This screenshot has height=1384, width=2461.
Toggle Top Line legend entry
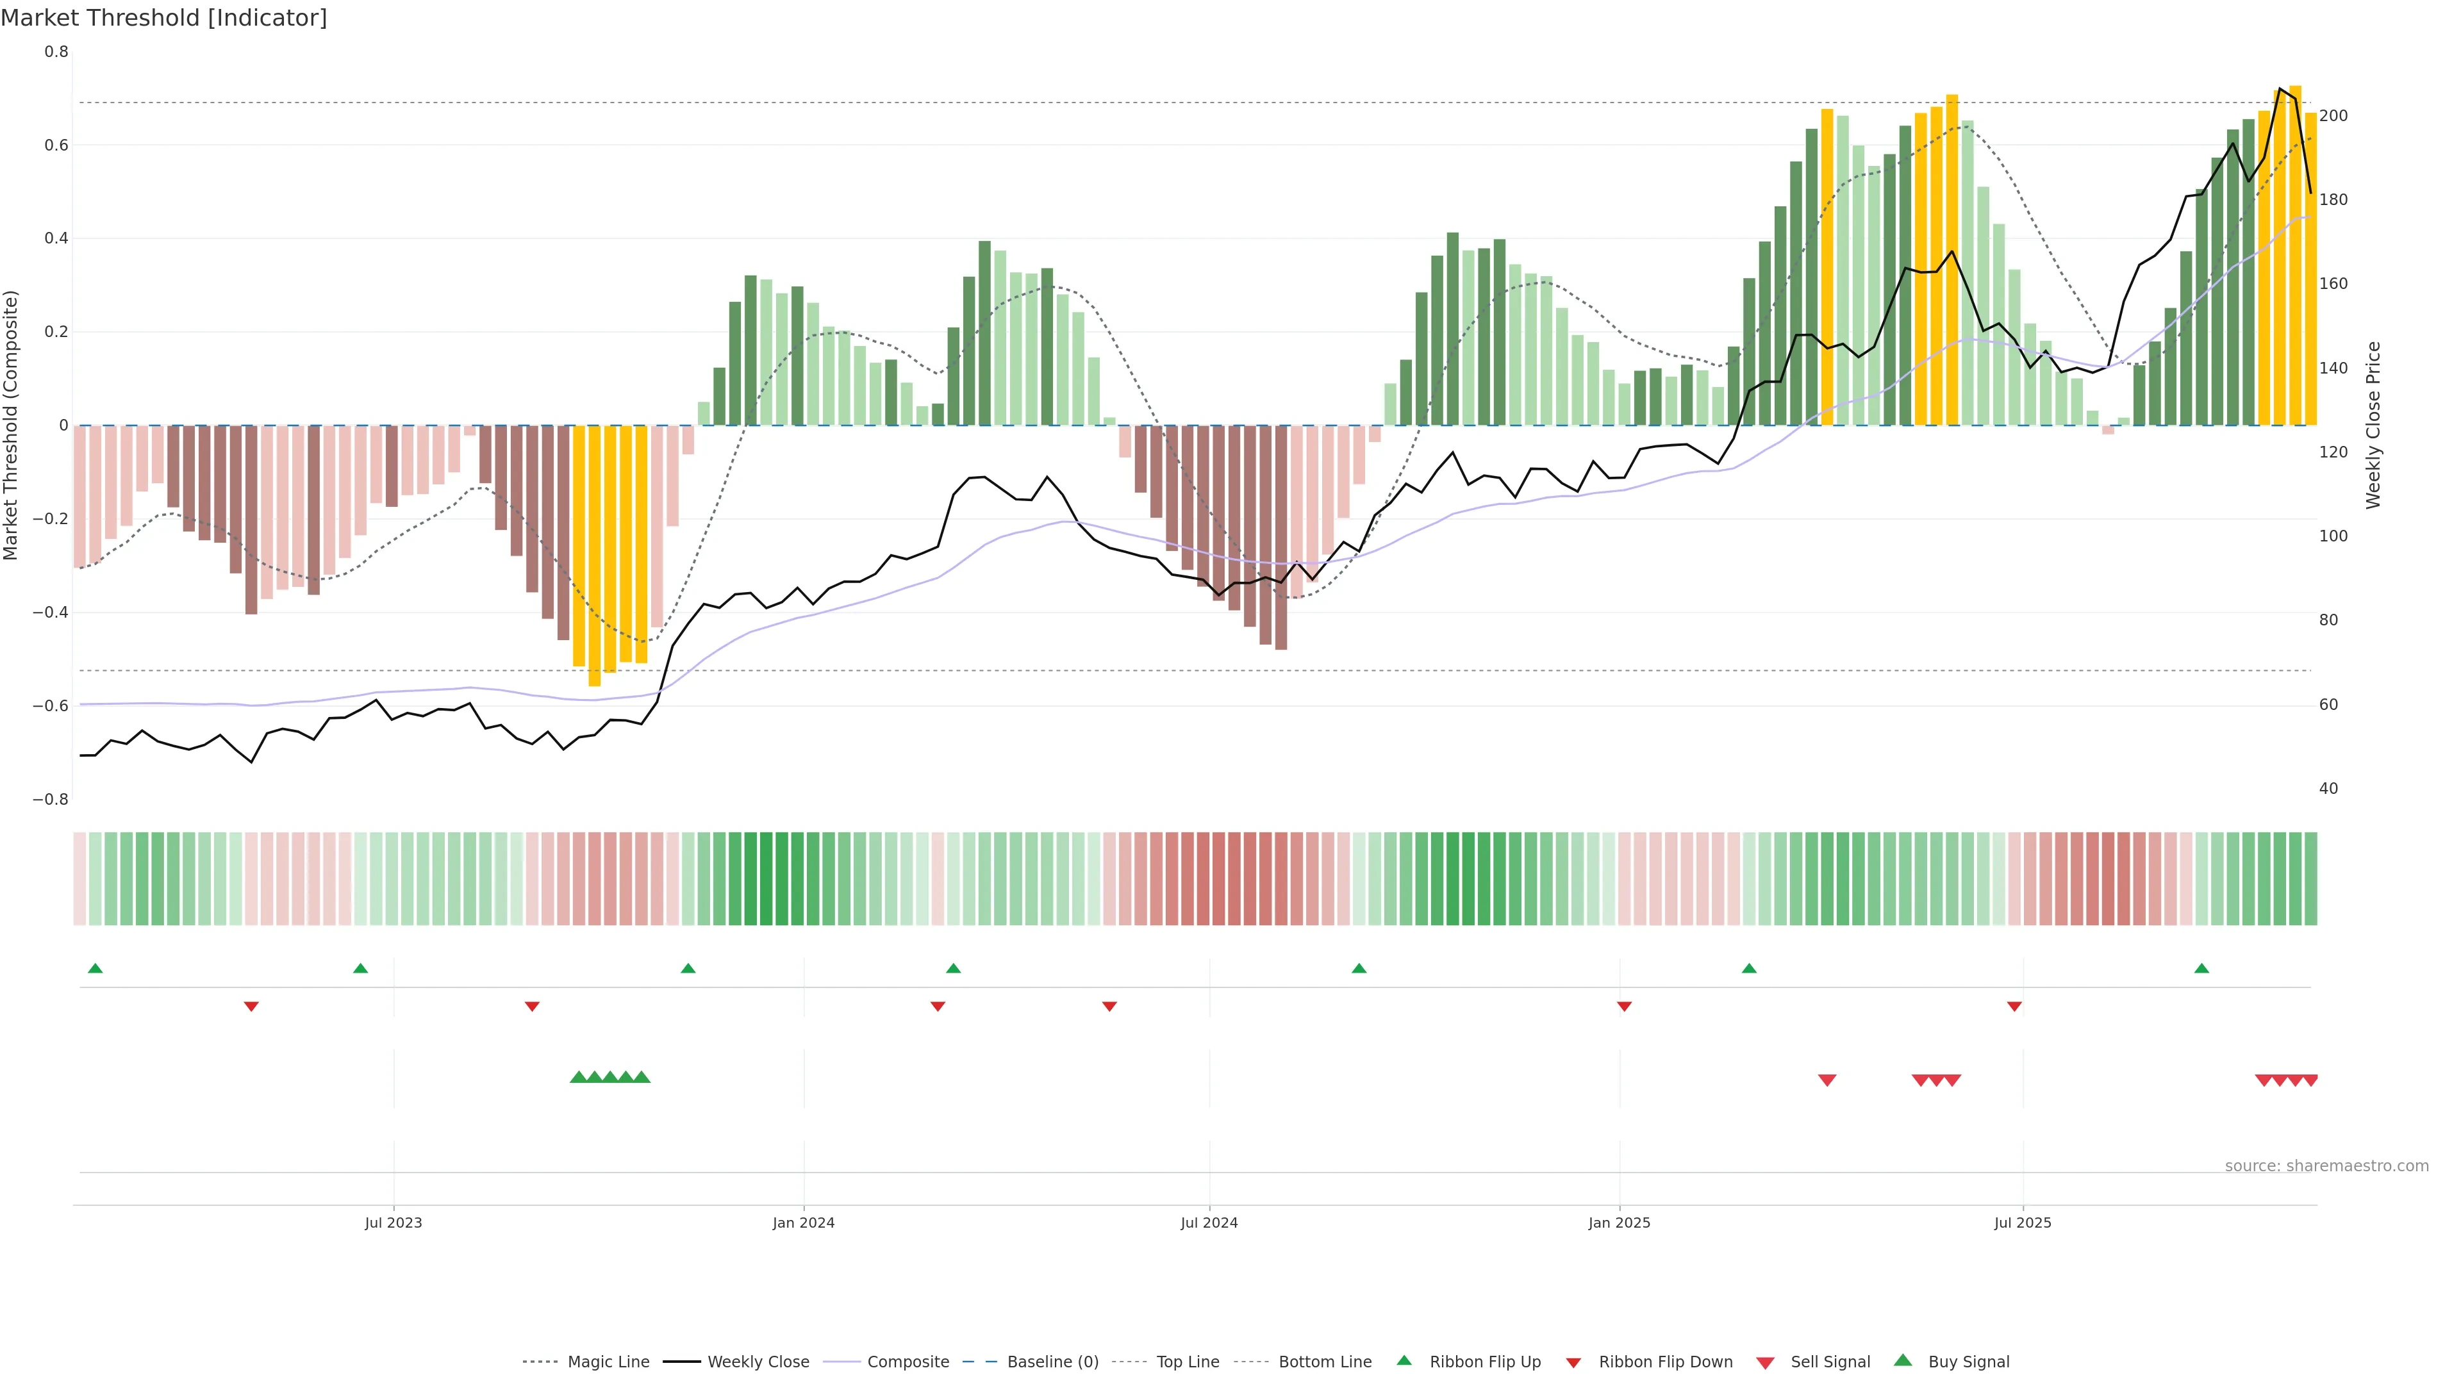click(1188, 1362)
